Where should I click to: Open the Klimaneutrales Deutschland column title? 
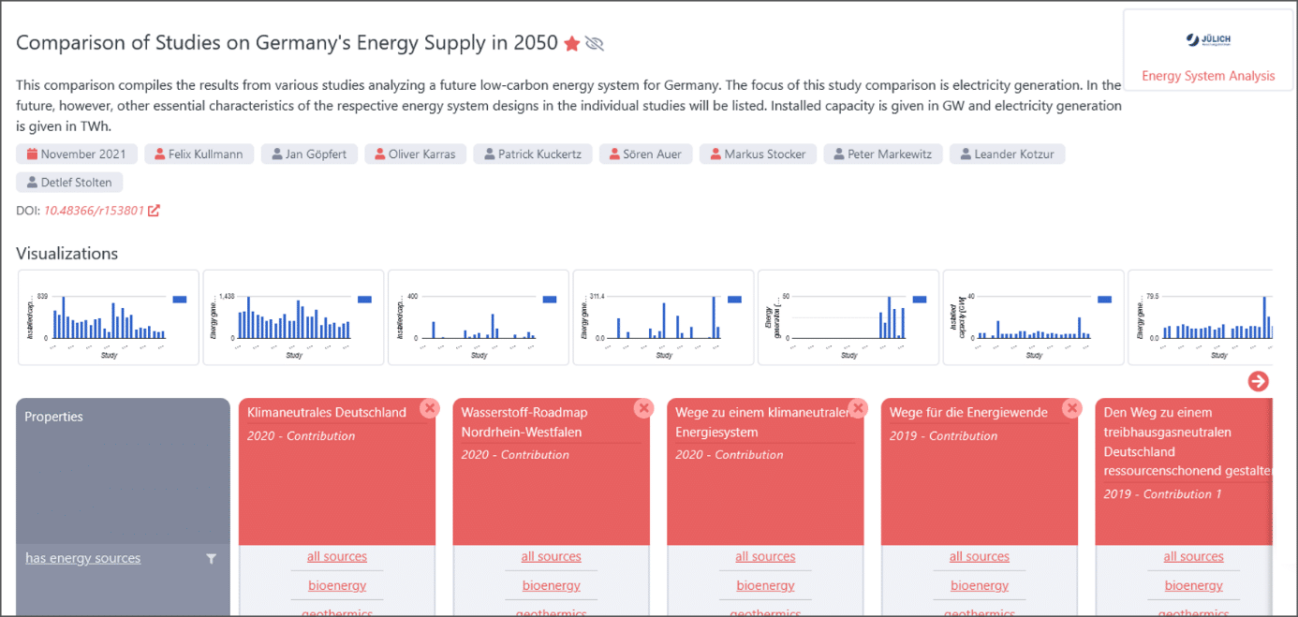(327, 412)
